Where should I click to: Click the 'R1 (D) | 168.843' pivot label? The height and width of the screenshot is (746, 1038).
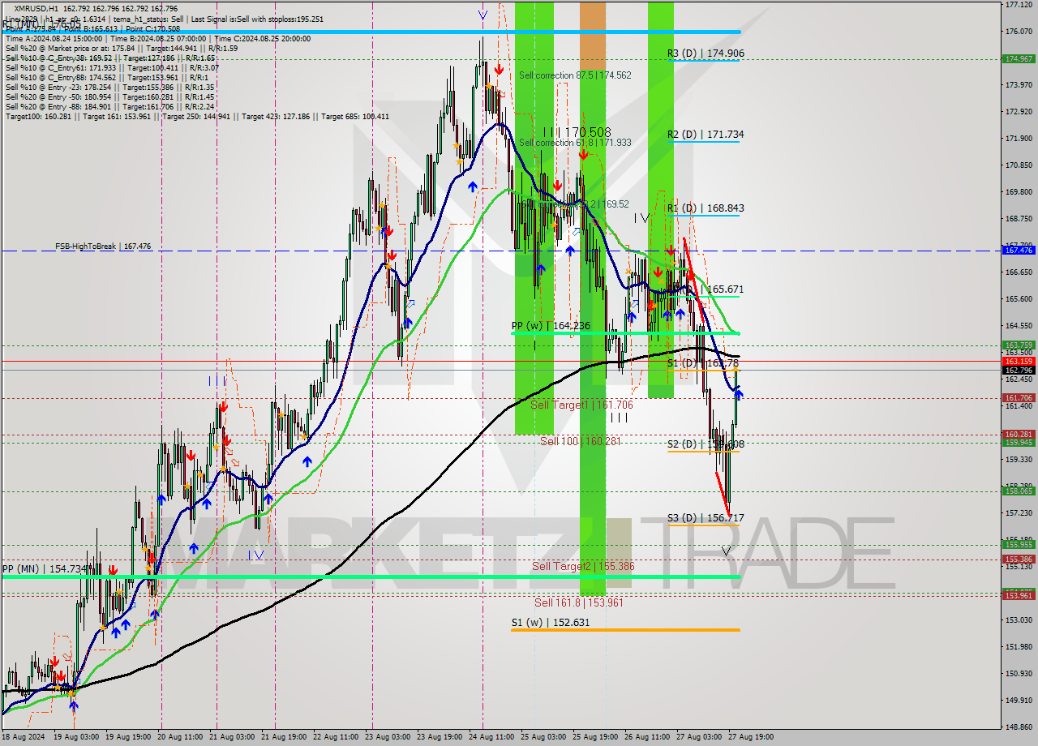point(706,208)
